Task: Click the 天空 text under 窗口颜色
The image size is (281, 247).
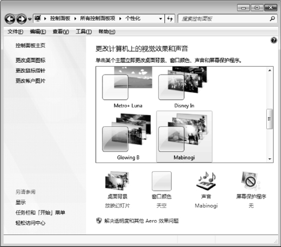Action: [x=162, y=205]
